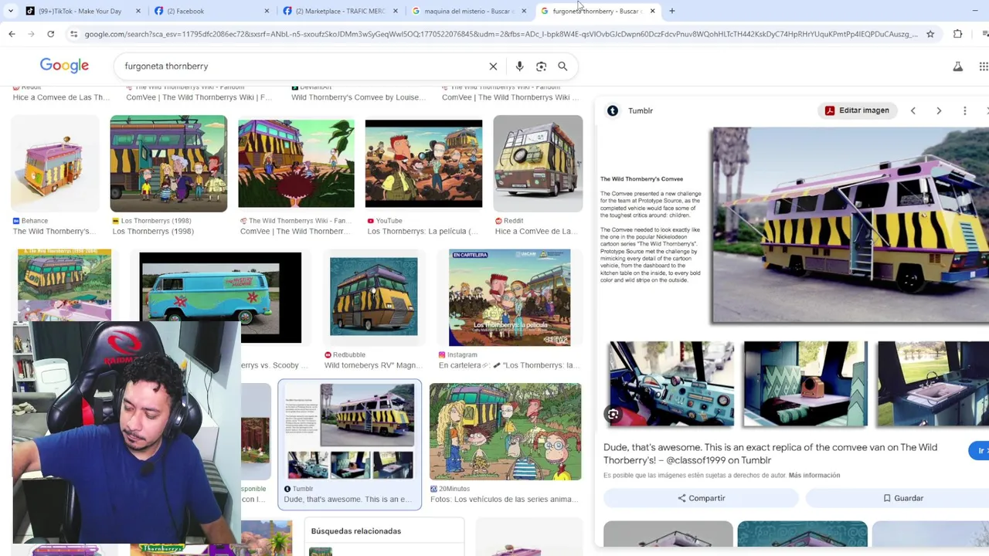Click Búsquedas relacionadas heading
989x556 pixels.
pyautogui.click(x=355, y=531)
